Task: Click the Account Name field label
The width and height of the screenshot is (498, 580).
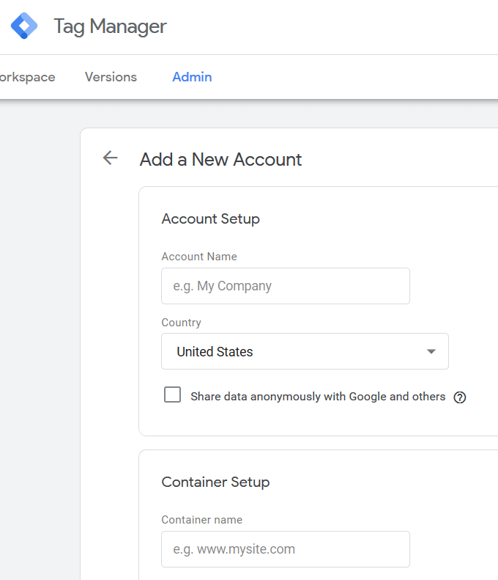Action: pos(199,257)
